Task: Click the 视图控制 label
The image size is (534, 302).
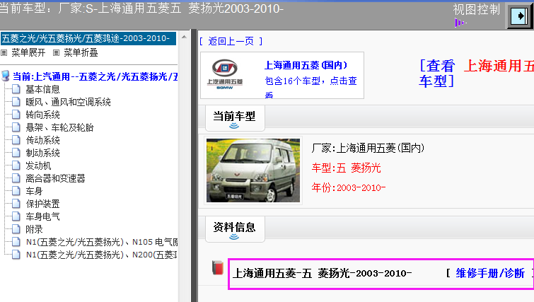Action: pos(477,9)
